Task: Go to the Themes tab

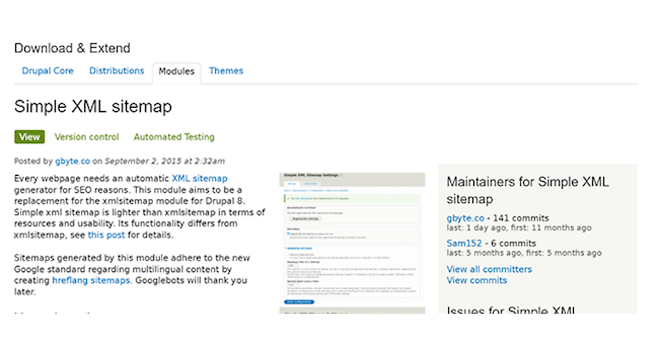Action: point(226,71)
